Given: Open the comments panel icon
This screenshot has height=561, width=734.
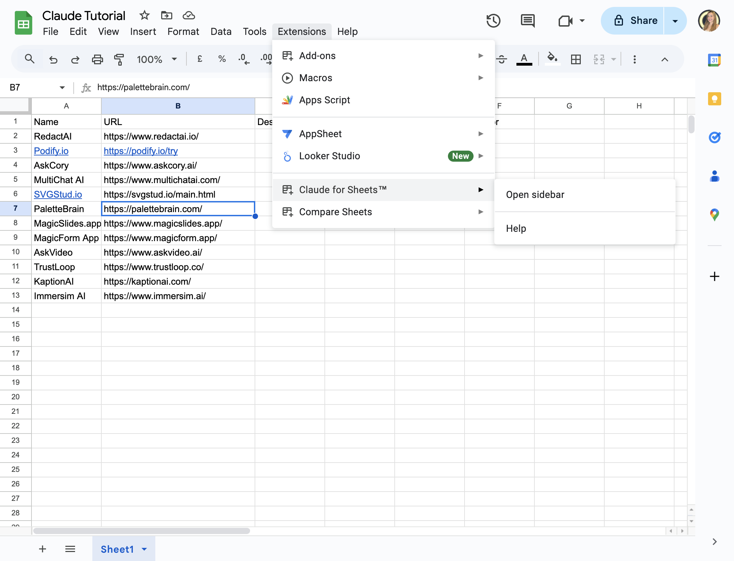Looking at the screenshot, I should [528, 21].
